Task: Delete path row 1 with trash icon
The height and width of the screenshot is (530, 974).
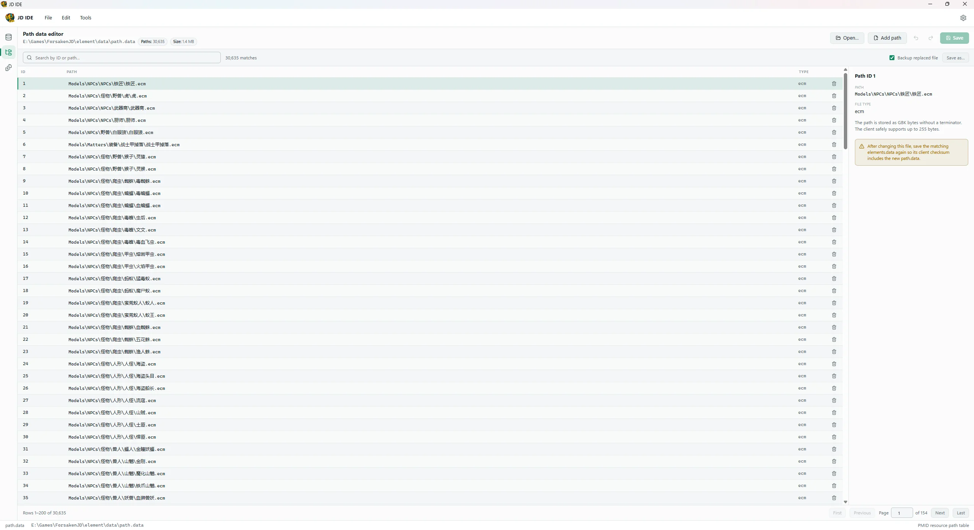Action: tap(834, 84)
